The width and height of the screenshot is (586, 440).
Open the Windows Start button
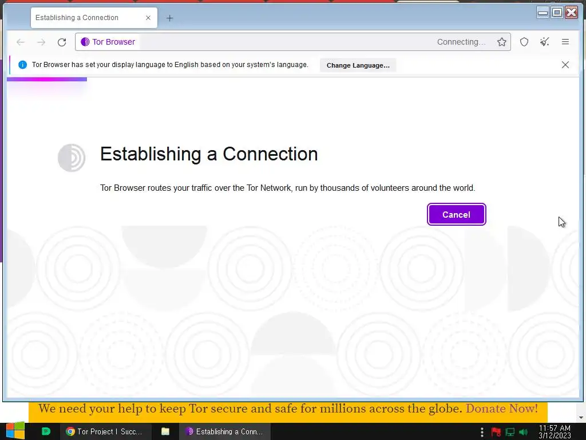(x=15, y=431)
